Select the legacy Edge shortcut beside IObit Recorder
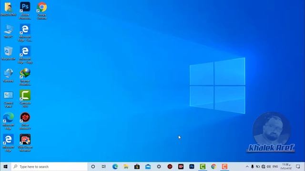Viewport: 305px width, 171px height. pos(9,143)
